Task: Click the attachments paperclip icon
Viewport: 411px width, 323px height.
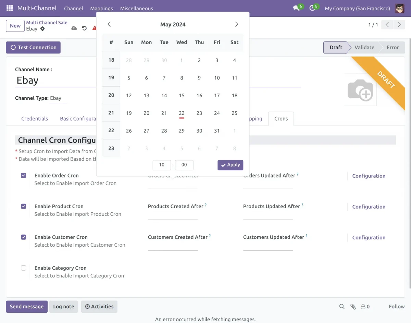Action: (353, 307)
